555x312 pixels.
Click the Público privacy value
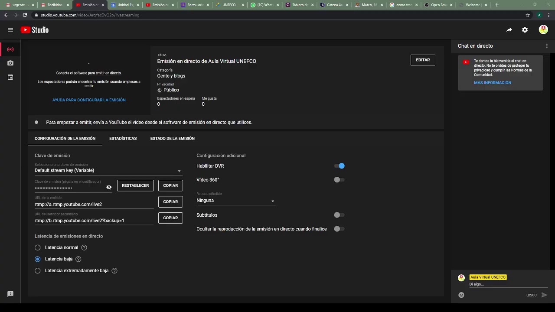tap(171, 90)
